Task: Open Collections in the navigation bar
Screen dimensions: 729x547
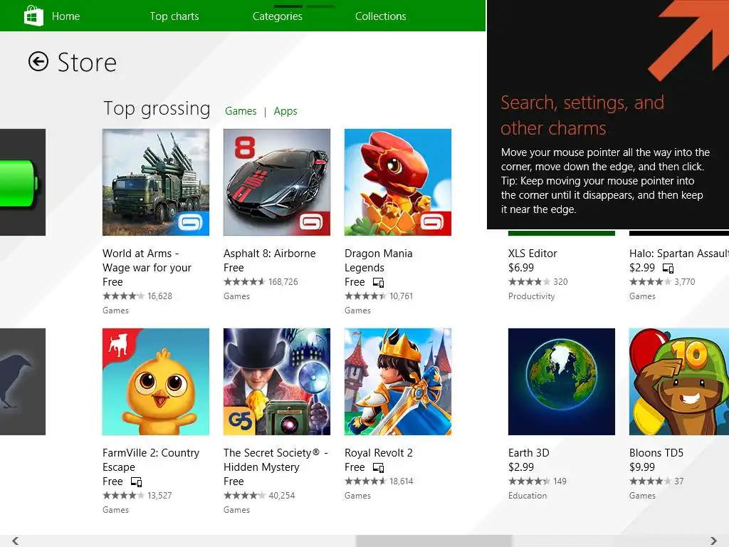Action: tap(381, 16)
